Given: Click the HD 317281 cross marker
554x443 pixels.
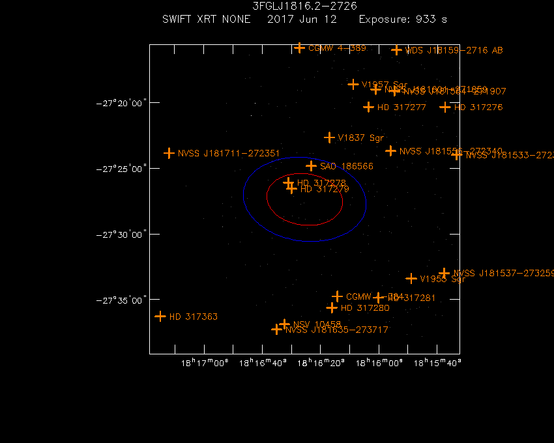Looking at the screenshot, I should (x=379, y=298).
